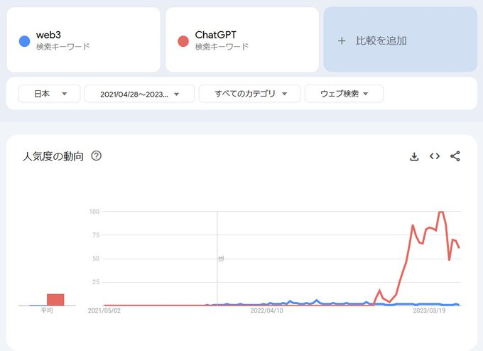The width and height of the screenshot is (483, 351).
Task: Share the interest over time chart
Action: point(455,156)
